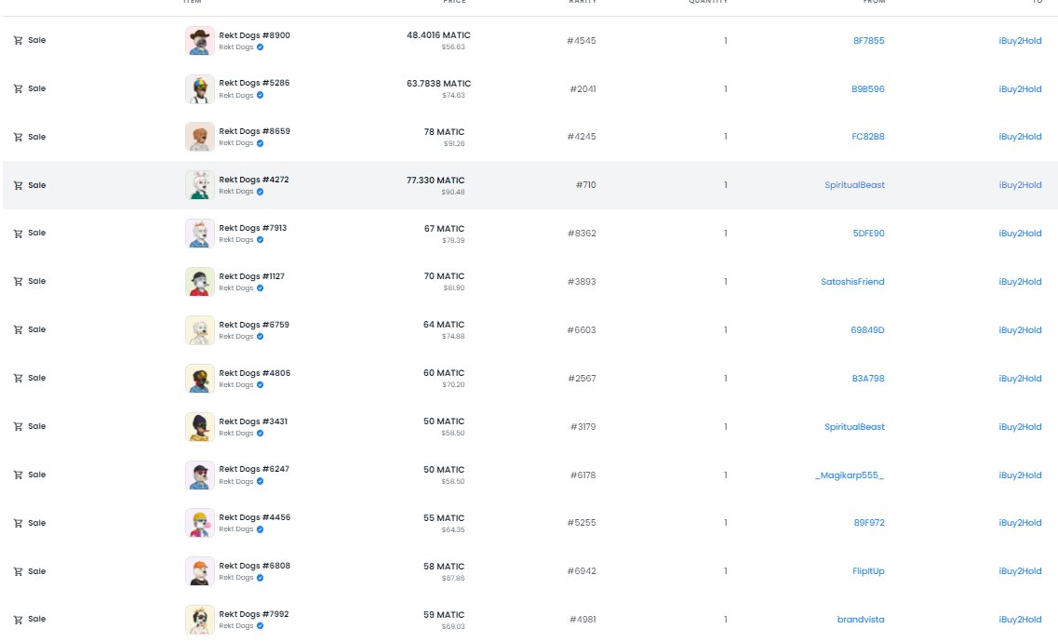Open the Rekt Dogs #6247 thumbnail
The image size is (1058, 642).
click(x=200, y=475)
